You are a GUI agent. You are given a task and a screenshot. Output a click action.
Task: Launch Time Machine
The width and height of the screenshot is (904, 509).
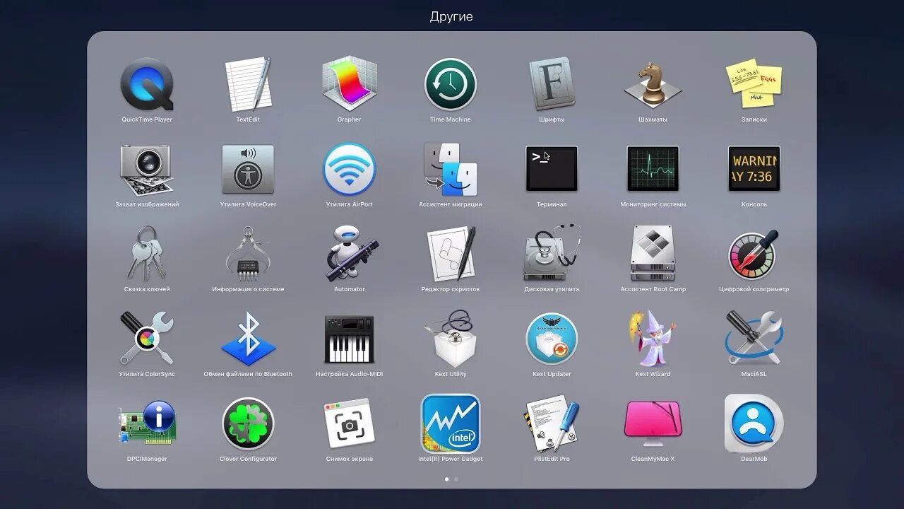coord(451,84)
